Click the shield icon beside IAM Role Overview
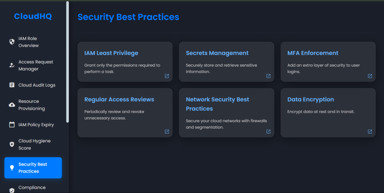The height and width of the screenshot is (193, 384). [12, 42]
